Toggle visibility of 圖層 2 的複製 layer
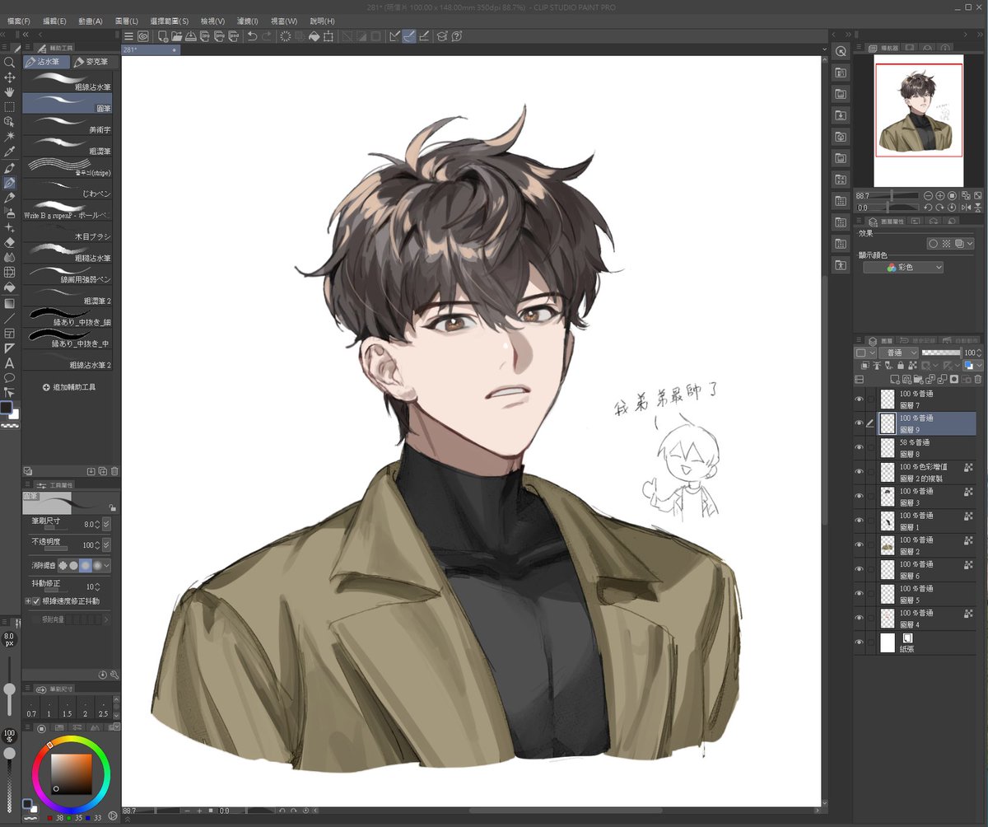988x827 pixels. (x=860, y=472)
